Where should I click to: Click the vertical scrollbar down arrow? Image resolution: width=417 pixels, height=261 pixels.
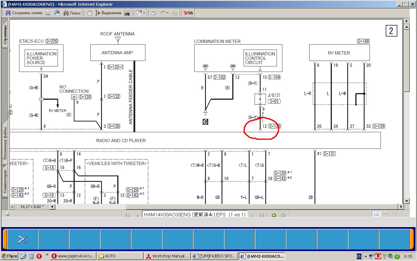[407, 201]
